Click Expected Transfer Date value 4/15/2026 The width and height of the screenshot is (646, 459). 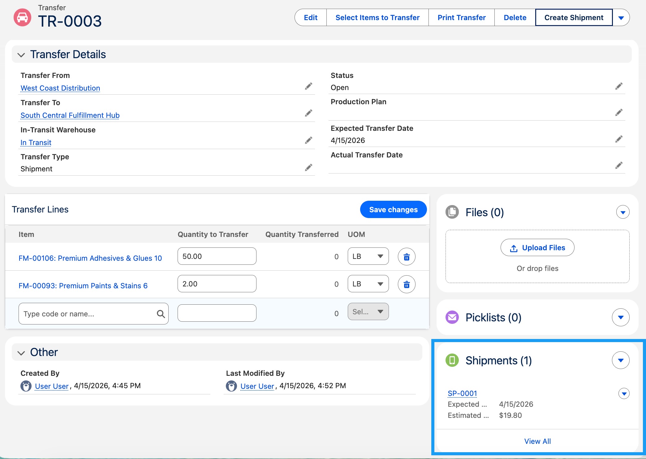pyautogui.click(x=348, y=140)
